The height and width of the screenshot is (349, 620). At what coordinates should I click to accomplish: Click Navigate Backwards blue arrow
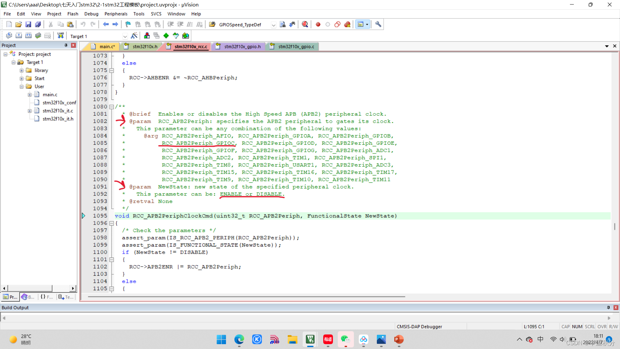coord(106,25)
